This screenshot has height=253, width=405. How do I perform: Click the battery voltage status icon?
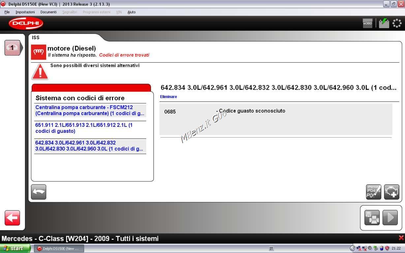pyautogui.click(x=384, y=23)
